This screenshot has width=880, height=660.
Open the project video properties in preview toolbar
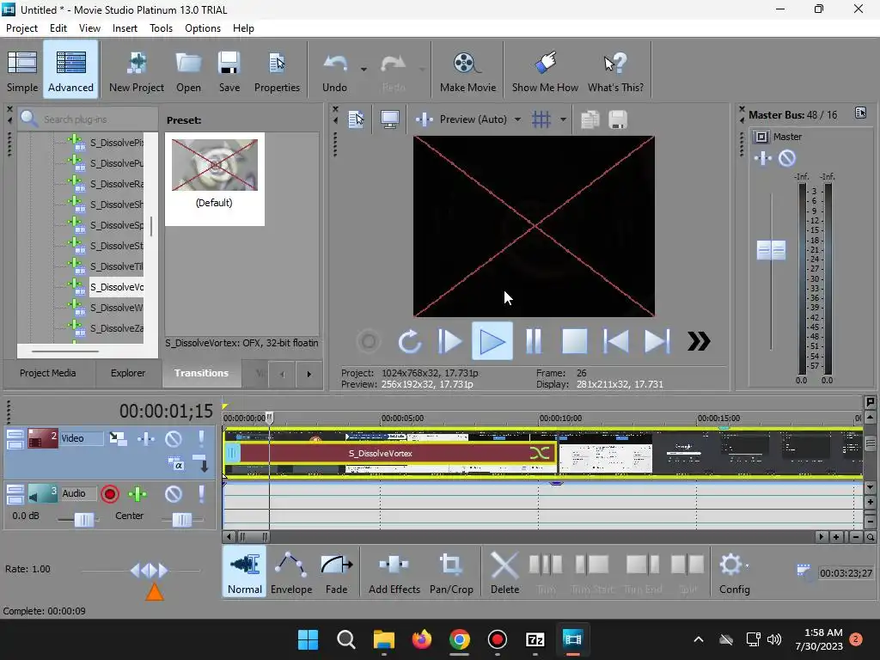(357, 119)
